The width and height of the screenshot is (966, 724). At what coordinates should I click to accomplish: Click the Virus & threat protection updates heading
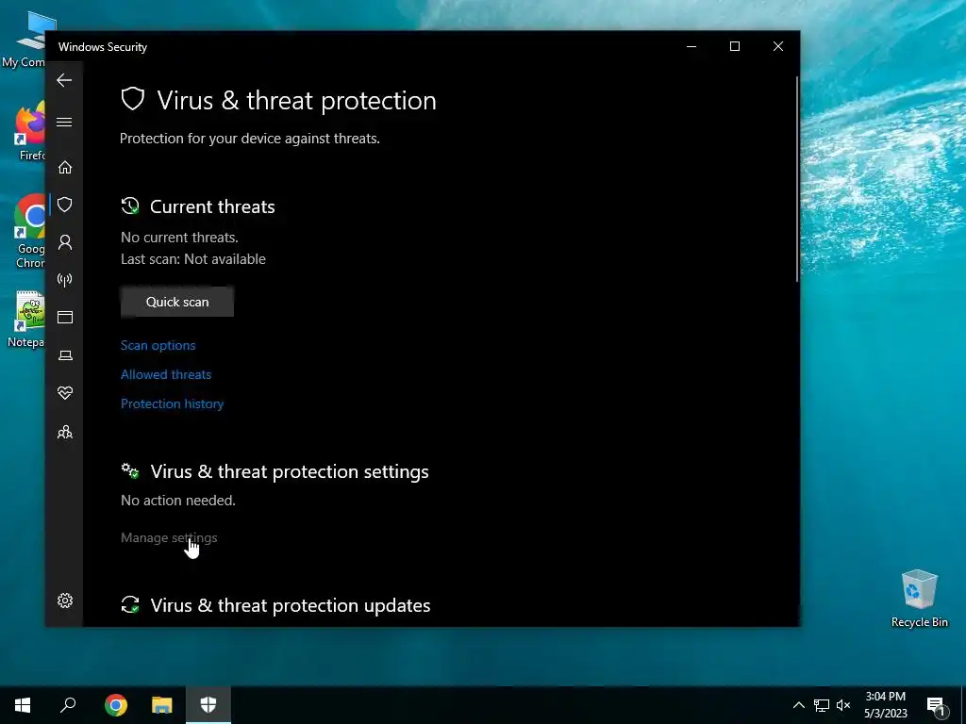coord(291,605)
